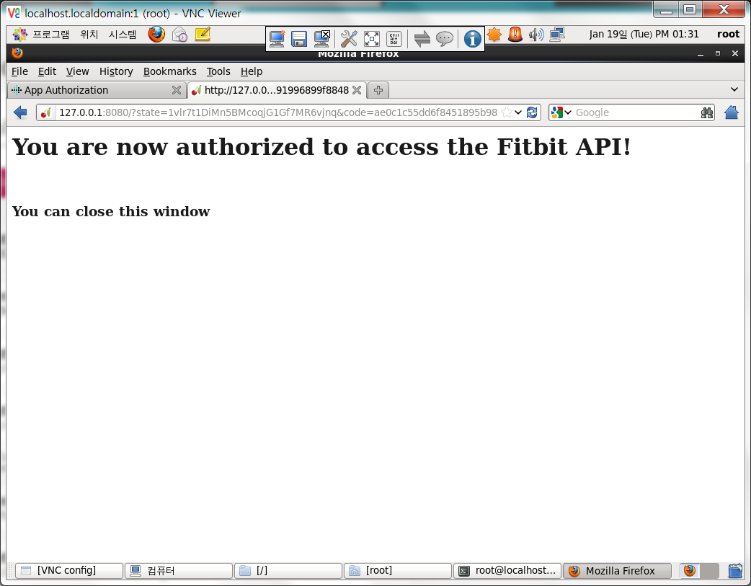
Task: Open the Firefox Edit menu
Action: [x=47, y=71]
